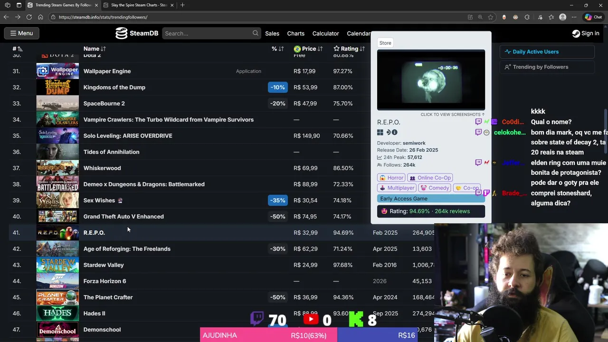
Task: Go forward in browser
Action: [x=18, y=17]
